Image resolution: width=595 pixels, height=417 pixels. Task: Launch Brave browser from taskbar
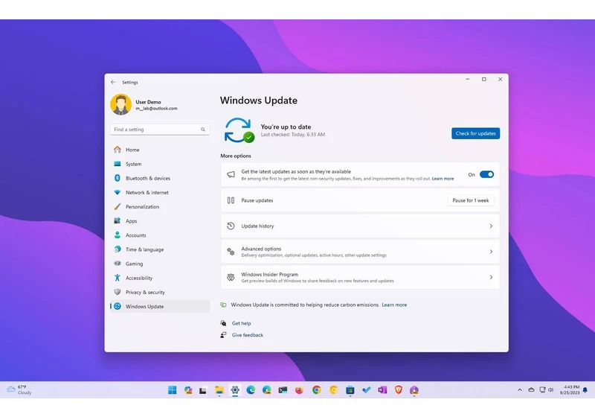[x=398, y=390]
